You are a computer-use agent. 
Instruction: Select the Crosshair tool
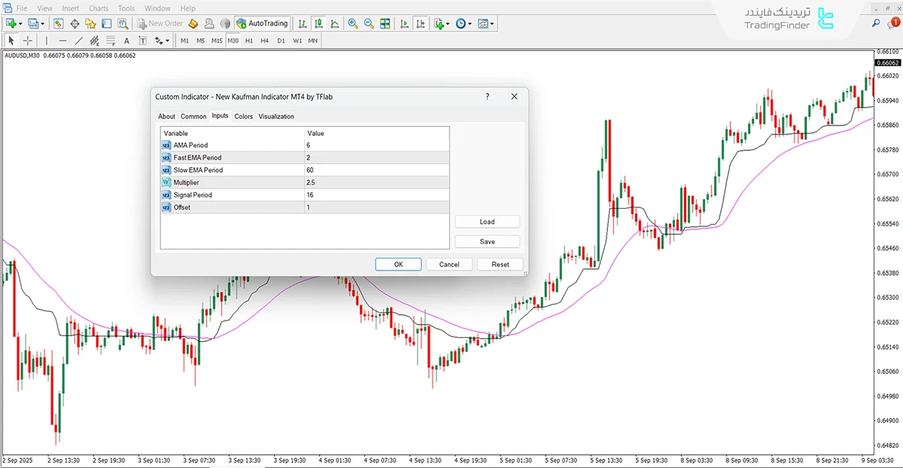click(29, 41)
